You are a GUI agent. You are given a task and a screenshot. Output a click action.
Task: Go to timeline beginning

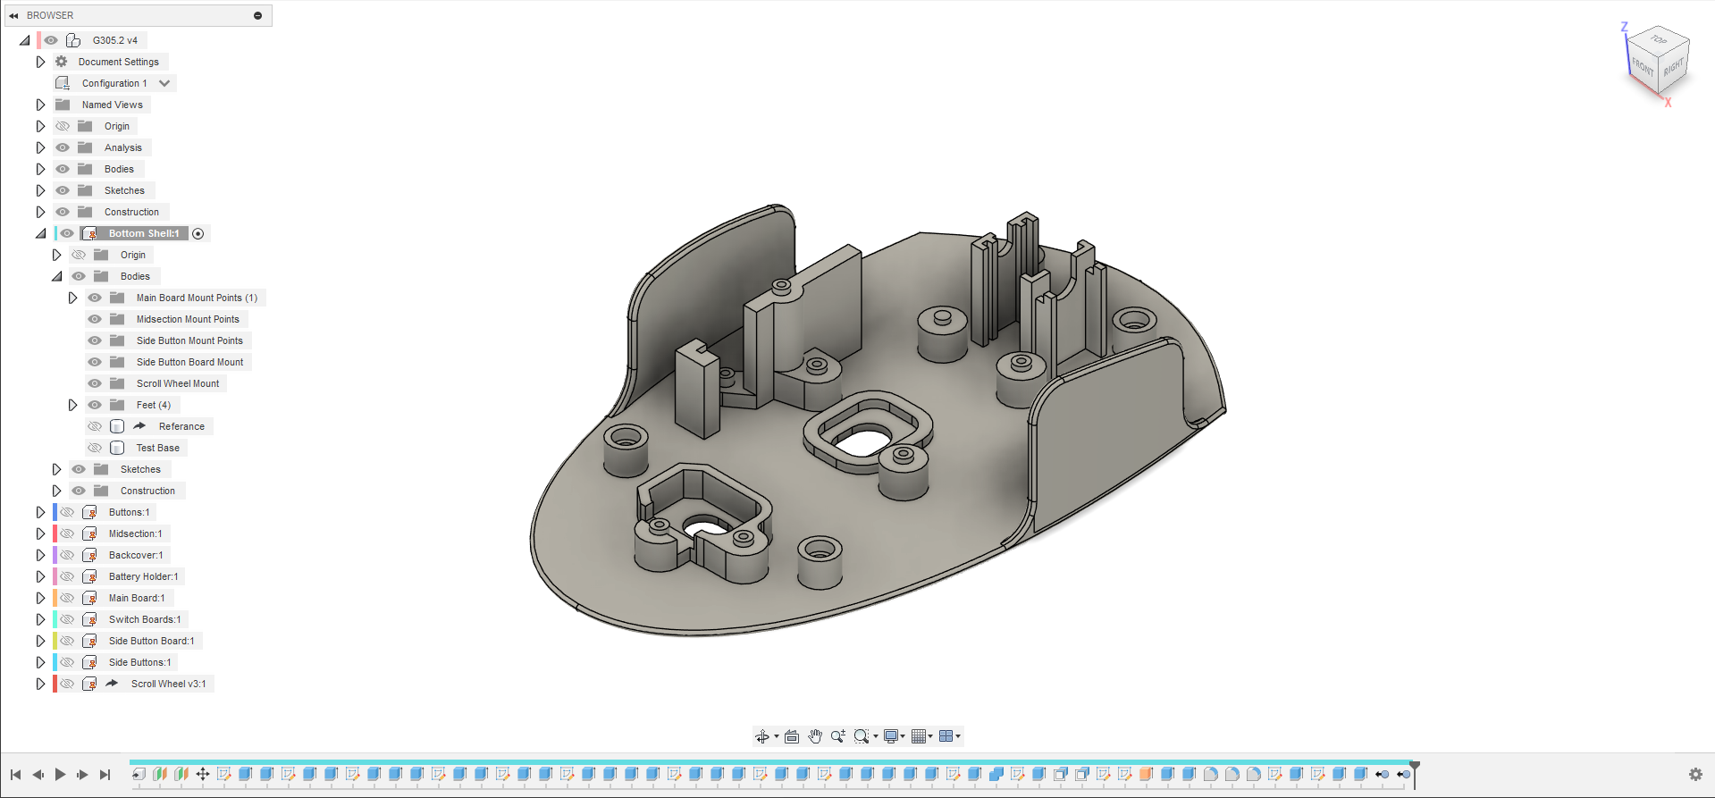(15, 775)
